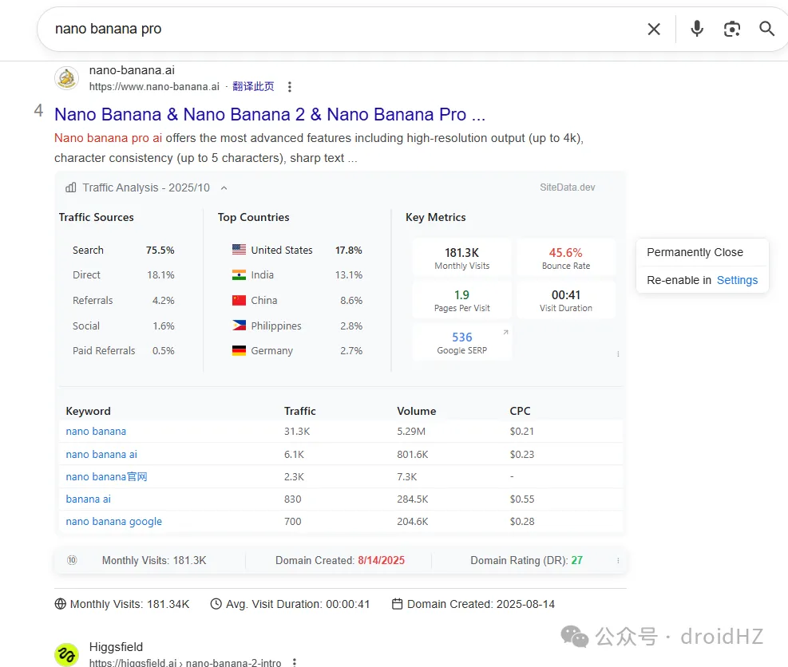Clear the search box text
Screen dimensions: 788x667
coord(653,30)
